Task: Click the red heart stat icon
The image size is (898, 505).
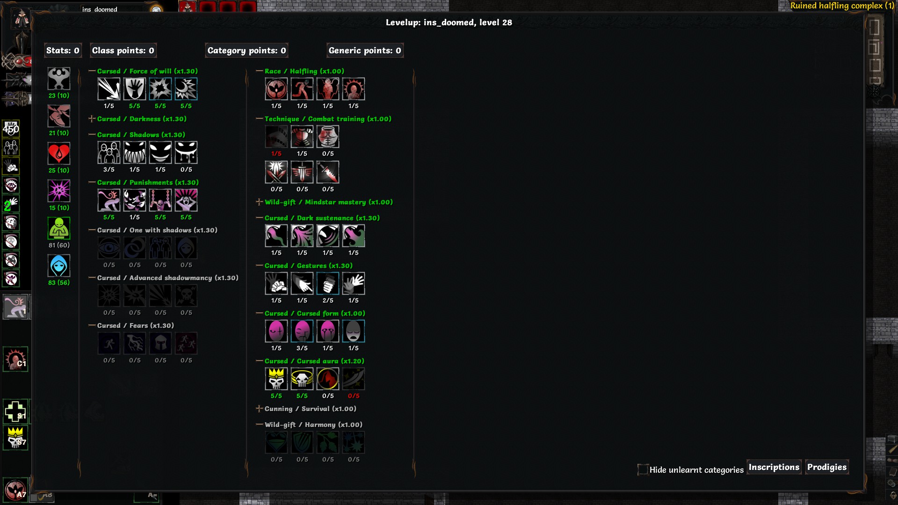Action: 59,153
